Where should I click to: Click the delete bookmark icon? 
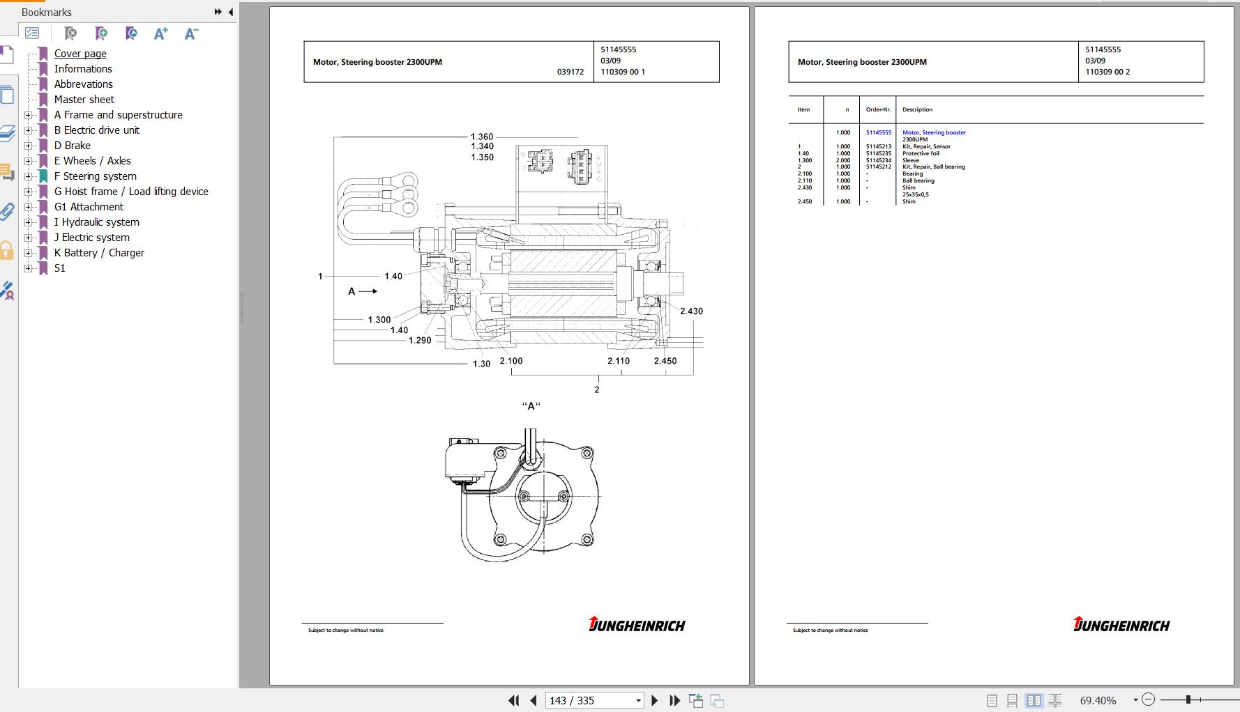(x=70, y=33)
